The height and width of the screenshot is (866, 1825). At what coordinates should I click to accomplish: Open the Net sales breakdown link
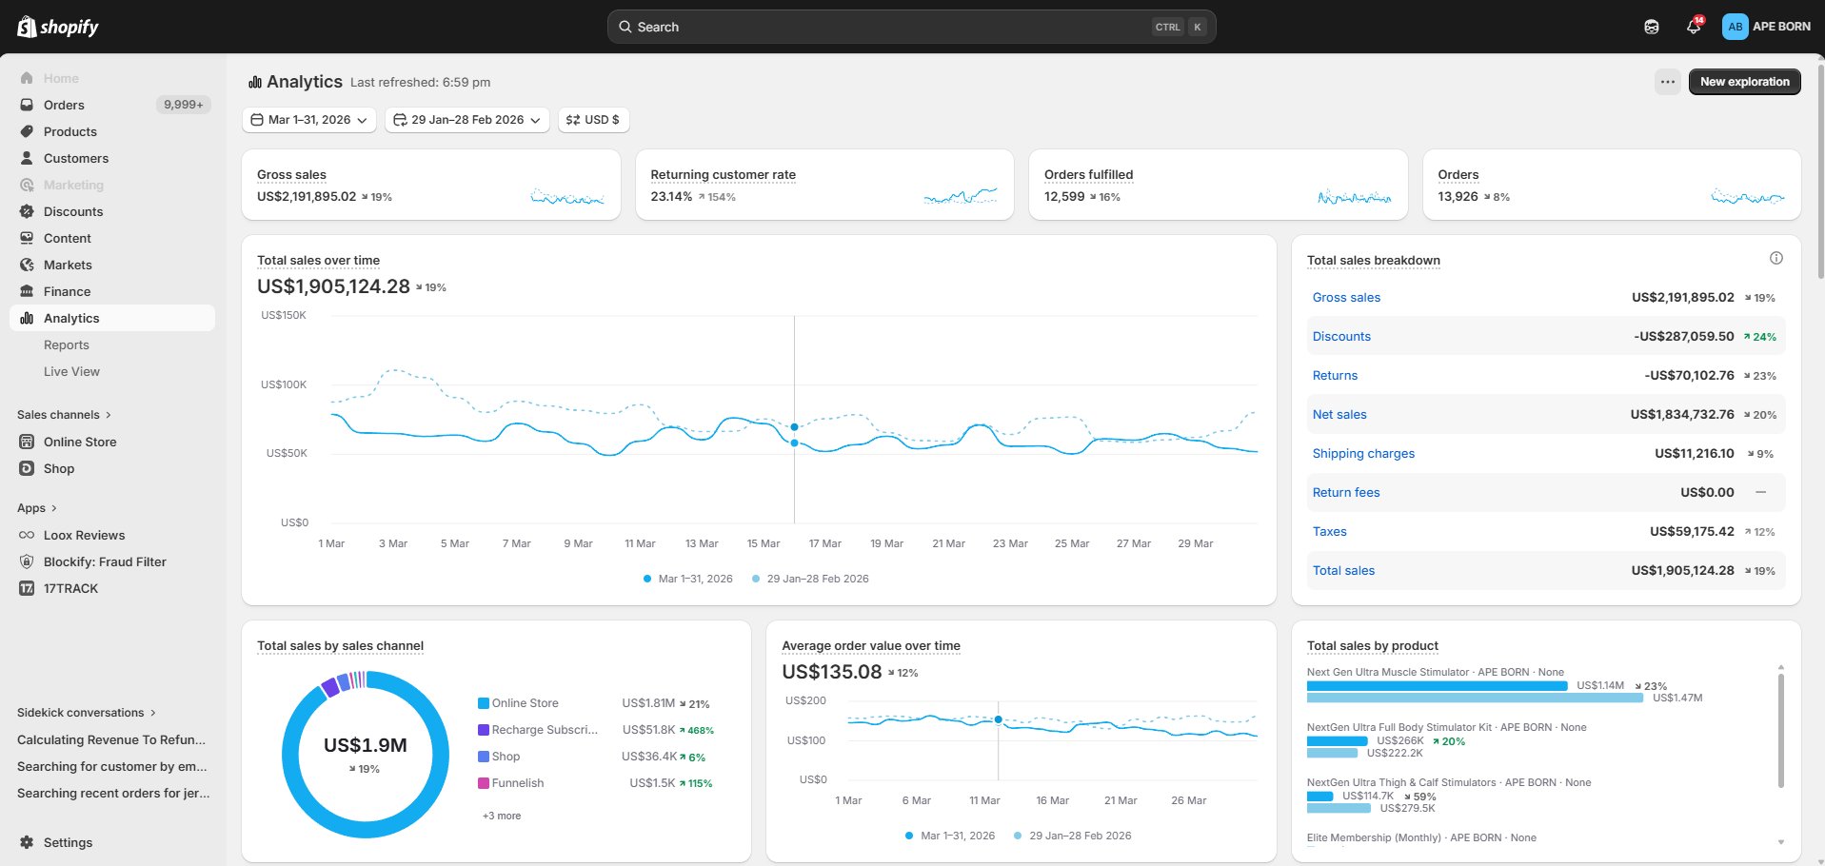pyautogui.click(x=1339, y=414)
